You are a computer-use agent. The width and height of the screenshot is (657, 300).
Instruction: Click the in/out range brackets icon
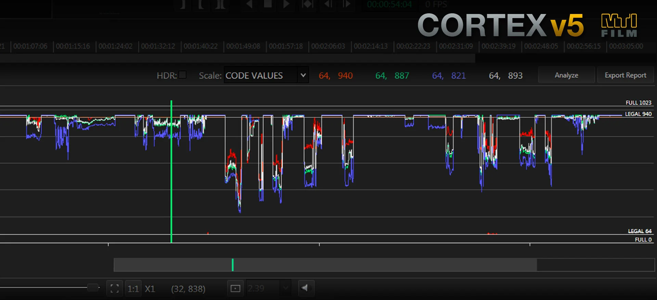pyautogui.click(x=220, y=4)
